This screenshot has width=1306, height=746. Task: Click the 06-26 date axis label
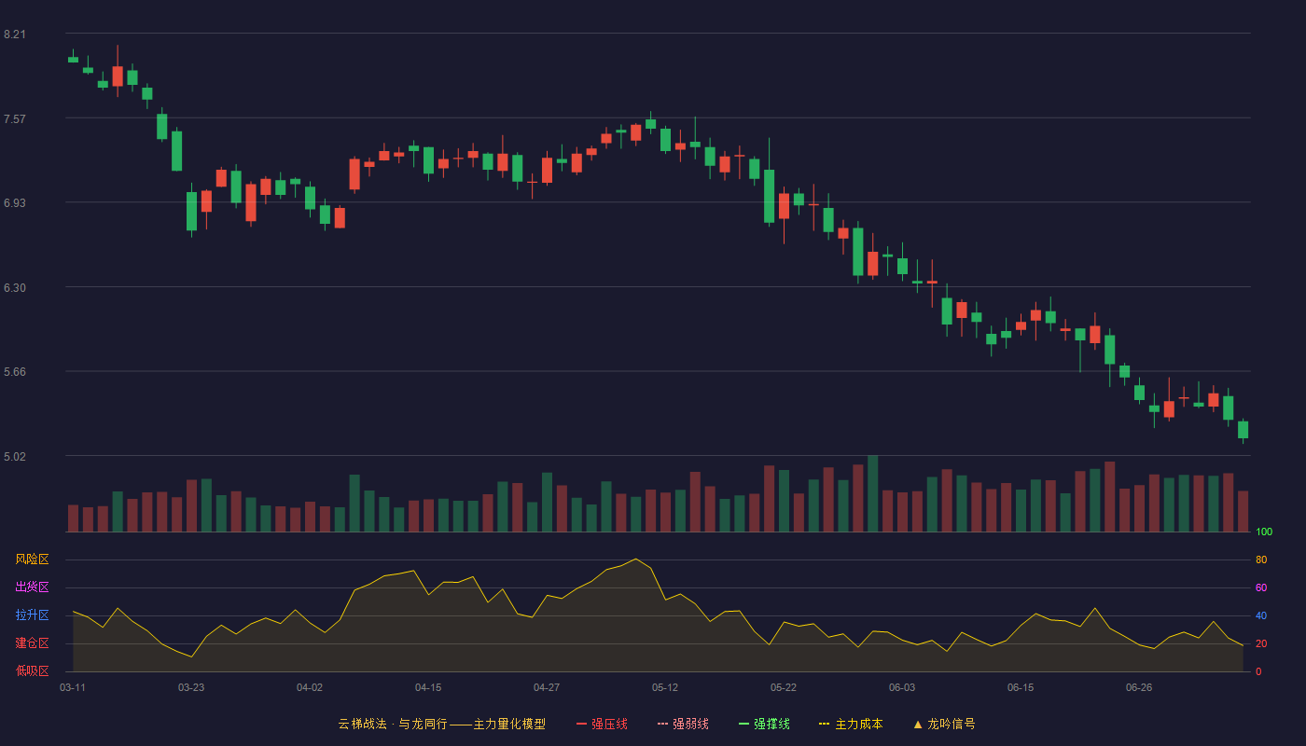[1139, 687]
